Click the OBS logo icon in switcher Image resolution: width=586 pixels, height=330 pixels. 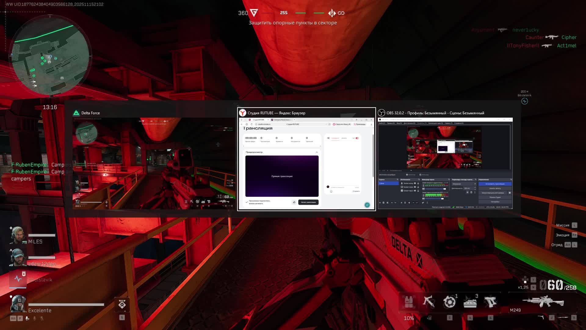point(382,113)
